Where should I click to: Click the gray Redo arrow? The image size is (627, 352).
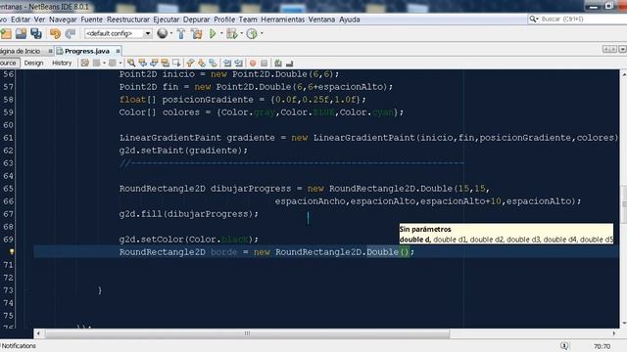[71, 34]
